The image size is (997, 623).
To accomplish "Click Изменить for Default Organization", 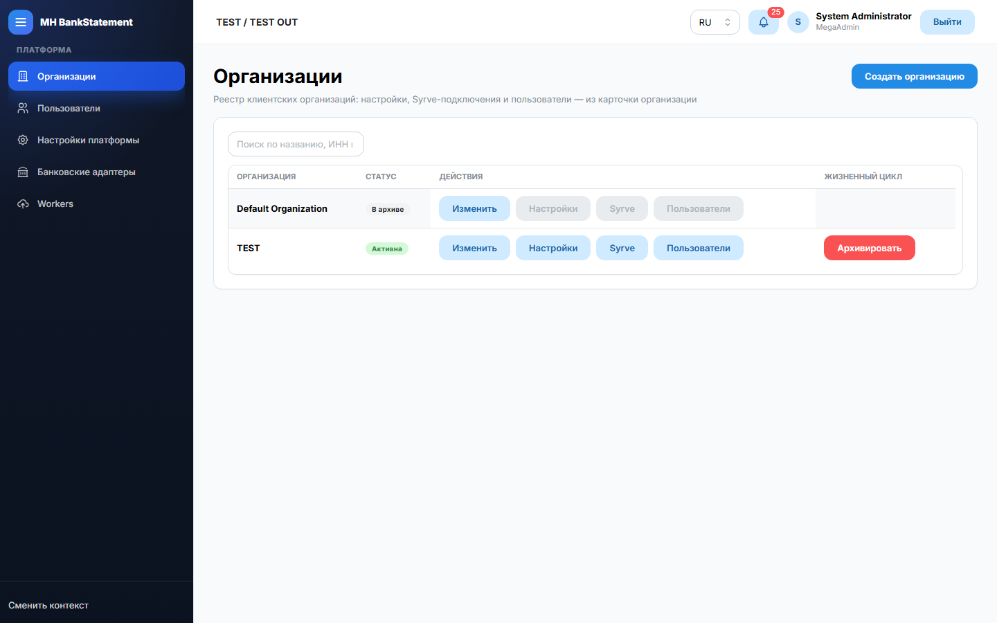I will 474,208.
